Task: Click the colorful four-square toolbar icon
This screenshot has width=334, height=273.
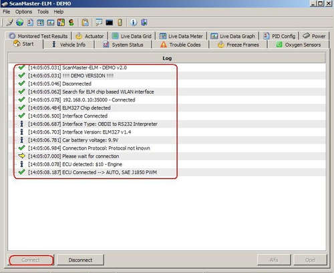Action: [61, 23]
